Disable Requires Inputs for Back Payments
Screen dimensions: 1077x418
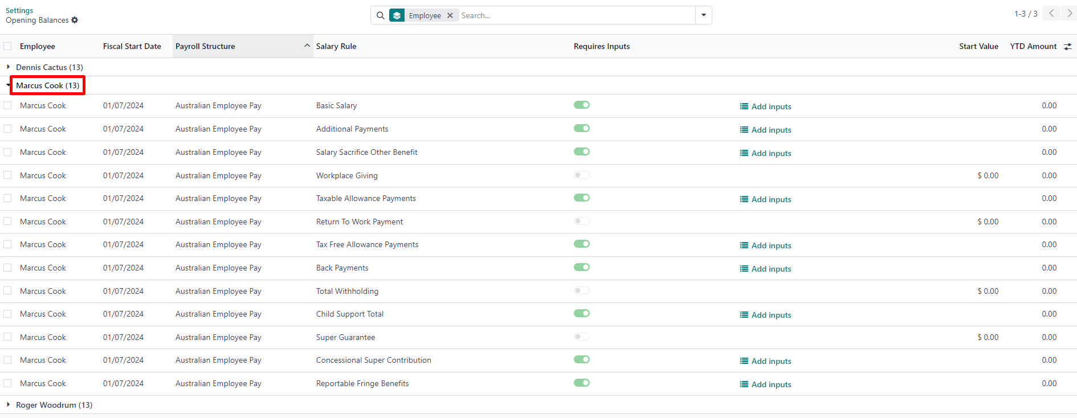click(581, 267)
